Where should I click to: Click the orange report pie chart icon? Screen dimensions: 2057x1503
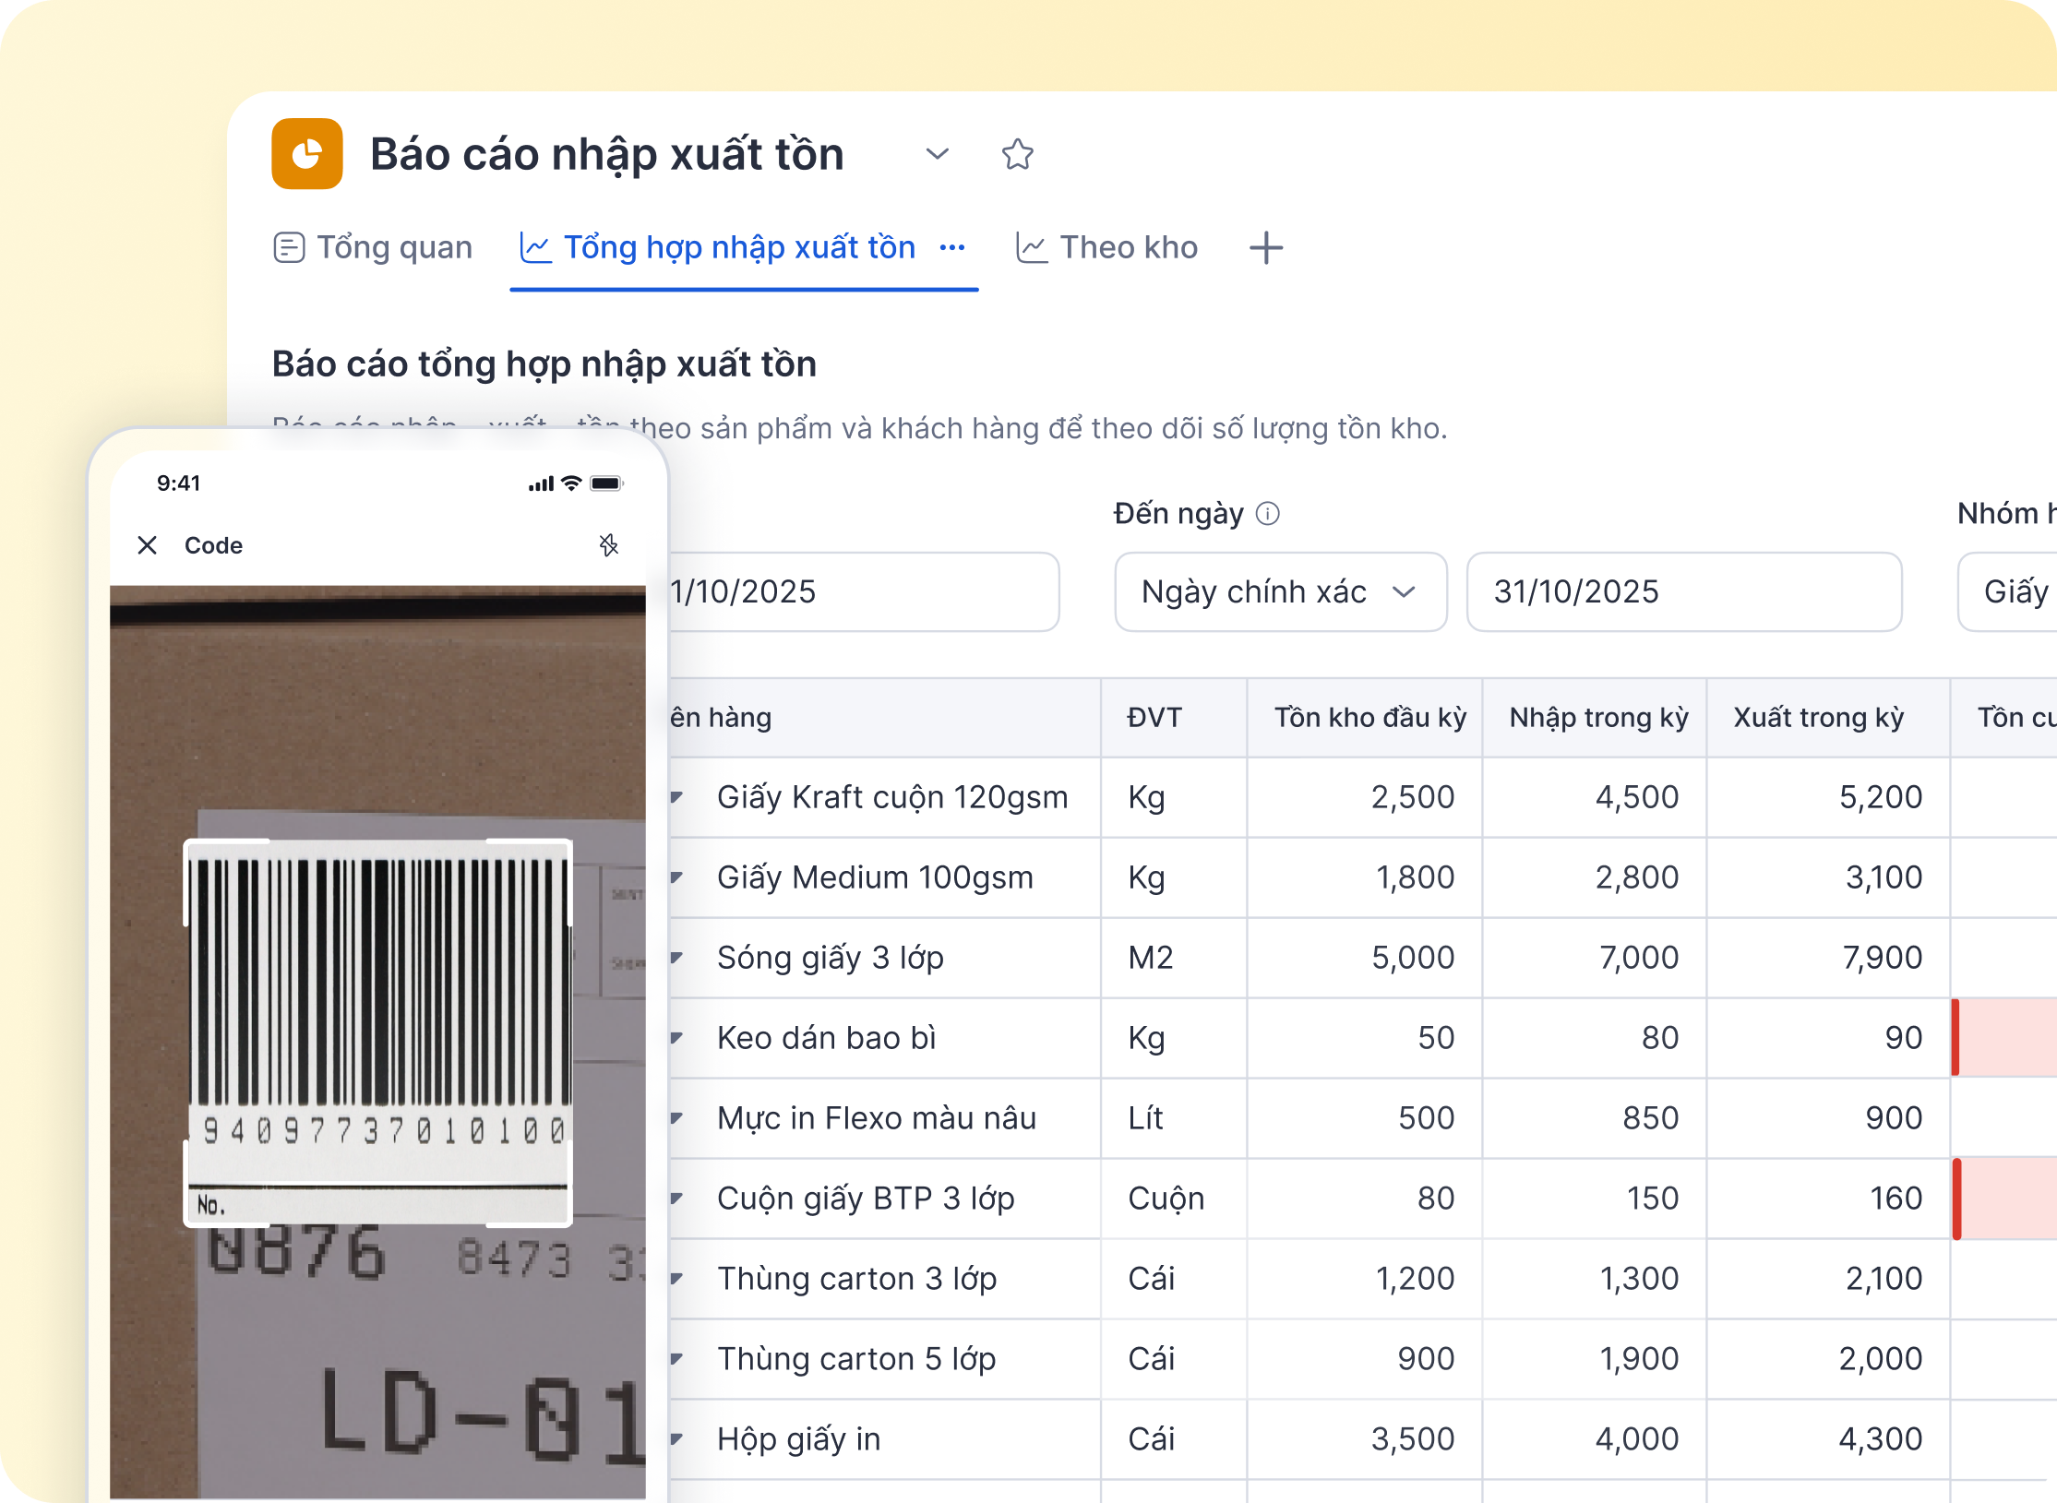tap(306, 154)
